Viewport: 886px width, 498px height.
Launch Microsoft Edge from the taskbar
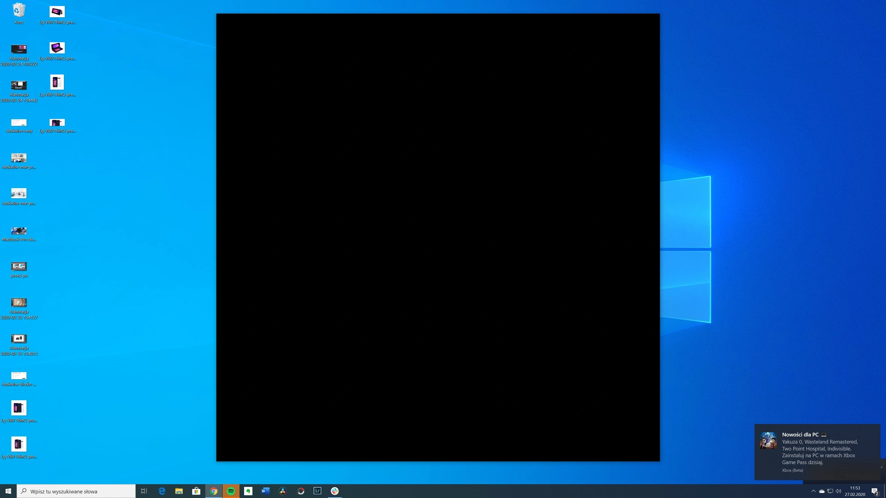click(162, 491)
